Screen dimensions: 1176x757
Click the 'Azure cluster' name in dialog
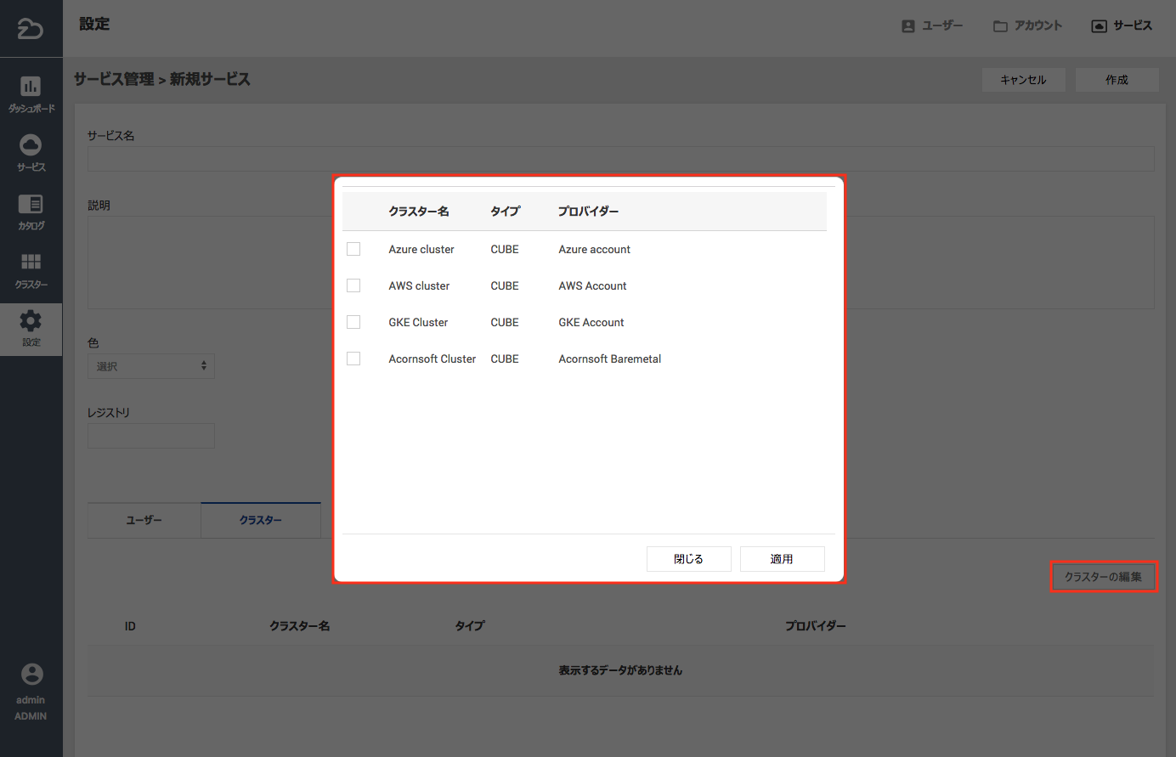[x=421, y=249]
